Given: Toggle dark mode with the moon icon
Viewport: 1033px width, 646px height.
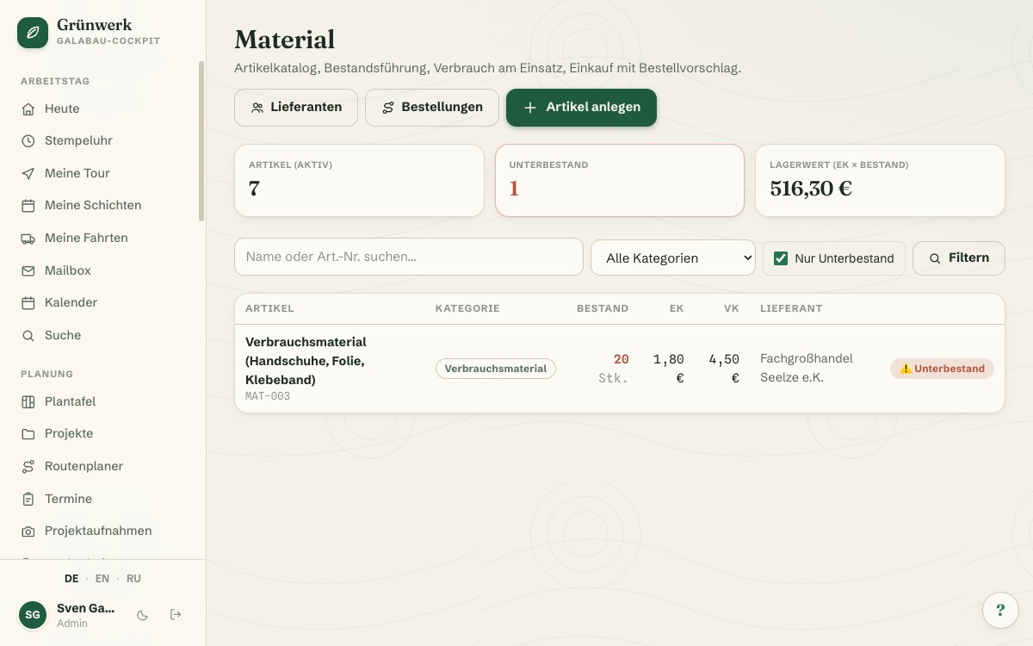Looking at the screenshot, I should tap(143, 615).
